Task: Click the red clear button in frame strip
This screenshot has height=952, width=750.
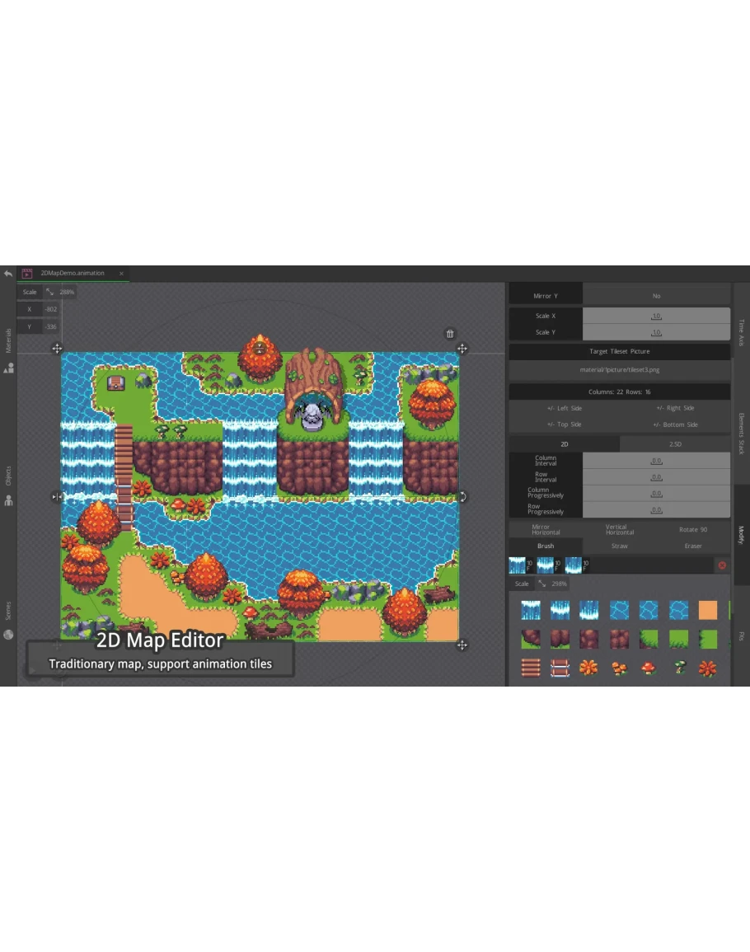Action: (722, 565)
